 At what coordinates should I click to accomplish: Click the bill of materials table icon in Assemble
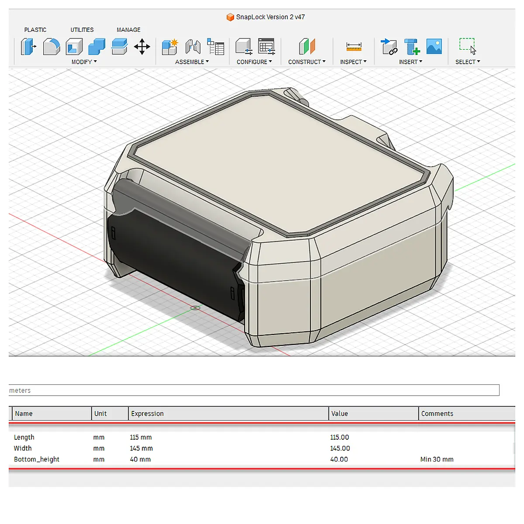tap(215, 46)
